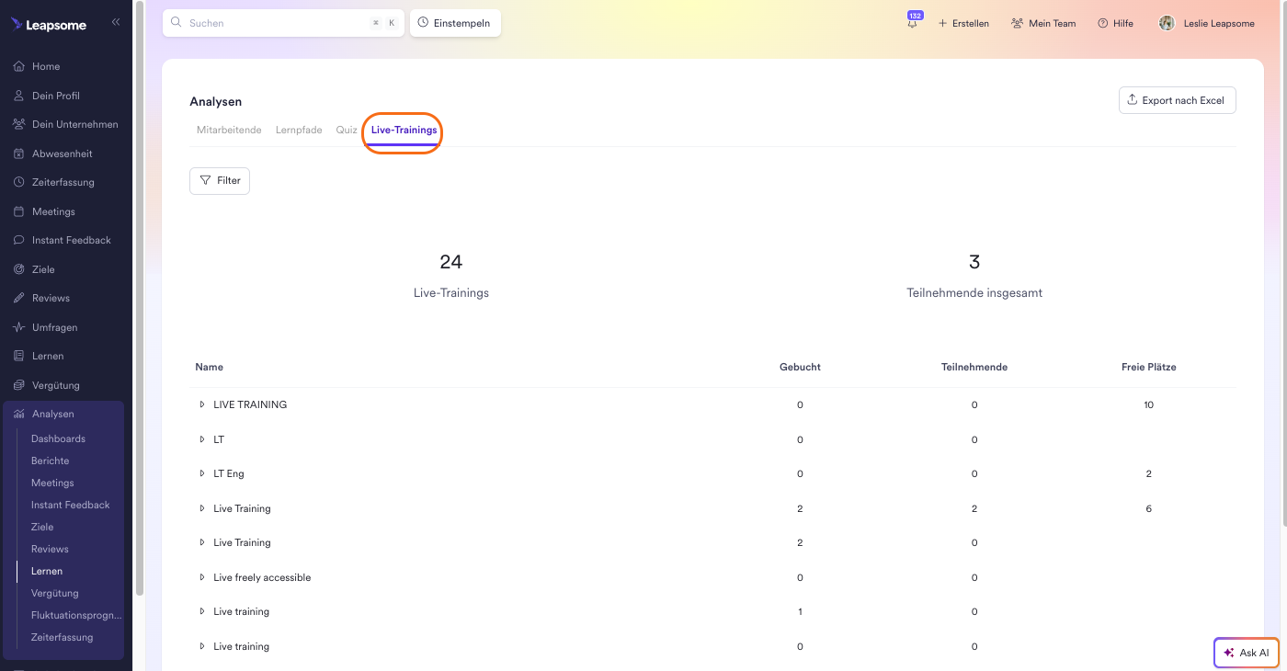
Task: Click Leslie Leapsome profile avatar
Action: [x=1167, y=23]
